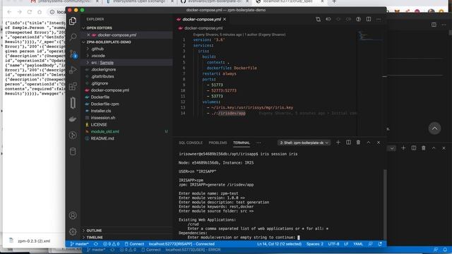Switch to the Problems panel tab
Viewport: 452px width, 254px height.
(218, 143)
